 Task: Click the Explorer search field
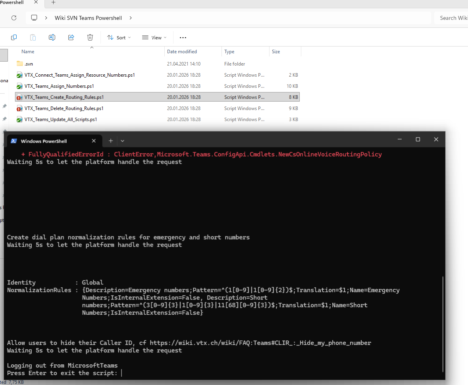click(453, 18)
